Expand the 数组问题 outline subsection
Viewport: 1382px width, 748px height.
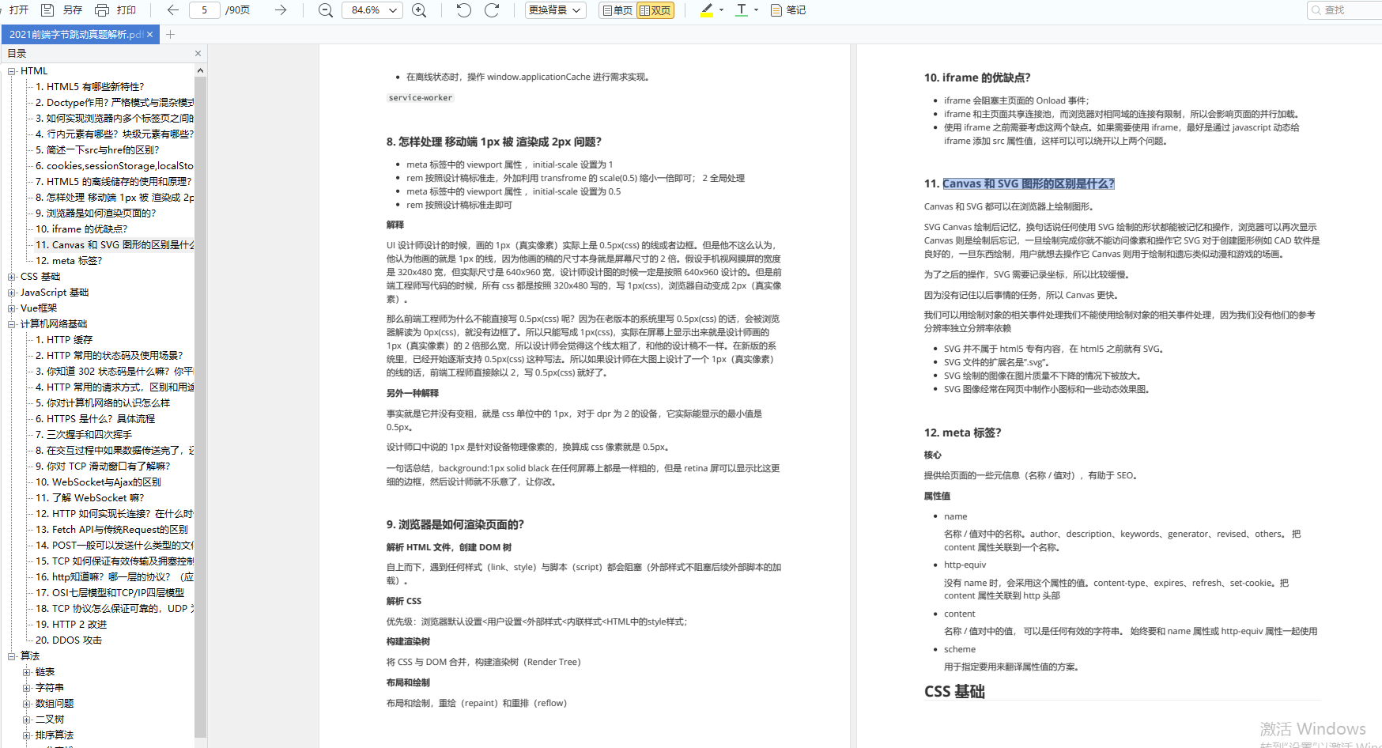point(27,704)
